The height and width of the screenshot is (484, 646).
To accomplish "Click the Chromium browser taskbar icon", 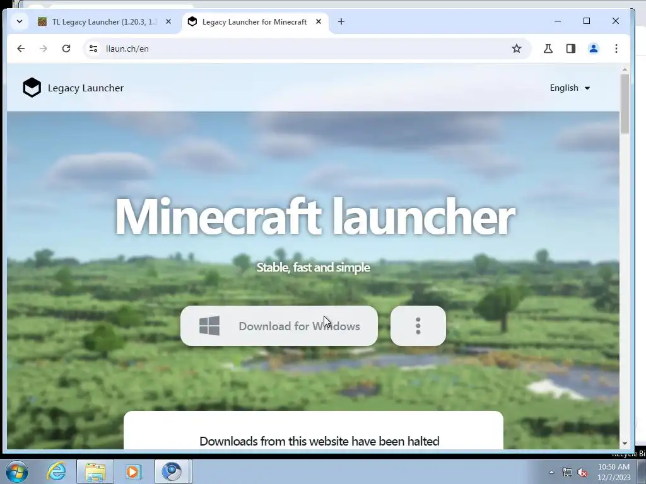I will [172, 471].
